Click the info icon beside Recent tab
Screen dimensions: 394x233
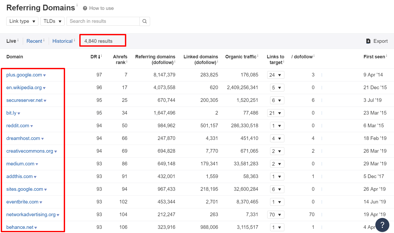point(44,40)
